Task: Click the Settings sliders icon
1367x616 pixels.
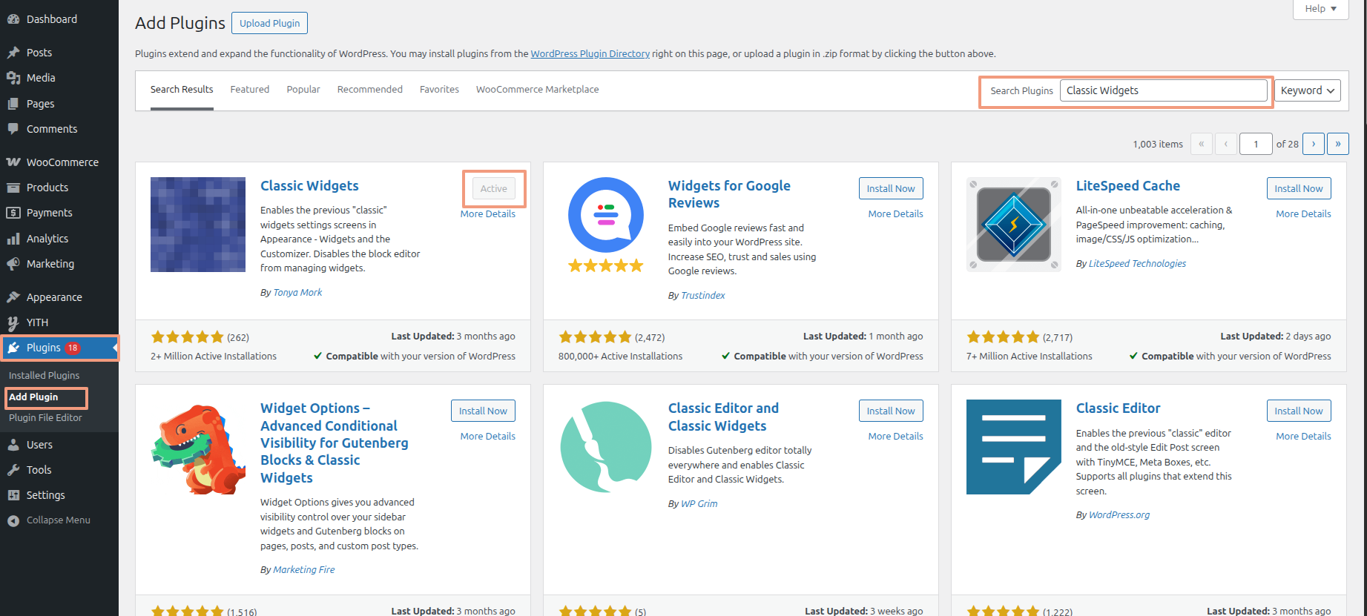Action: pos(13,495)
